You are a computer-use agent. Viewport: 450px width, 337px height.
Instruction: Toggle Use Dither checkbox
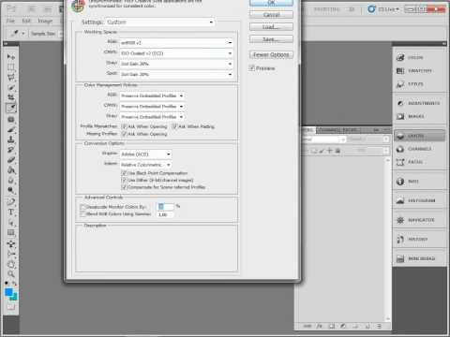[124, 180]
